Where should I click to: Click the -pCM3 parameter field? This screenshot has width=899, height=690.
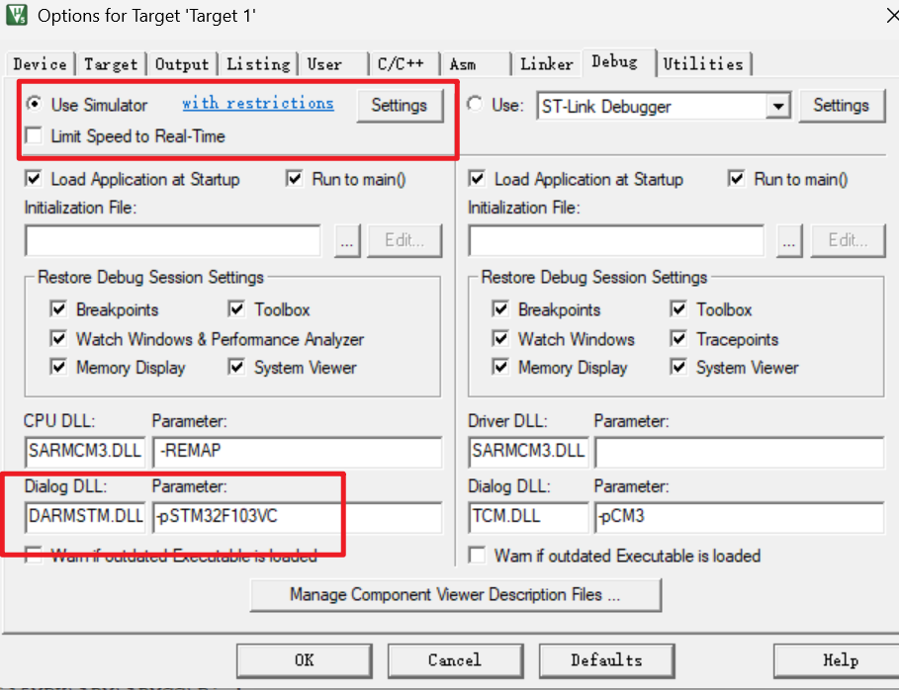pyautogui.click(x=740, y=517)
